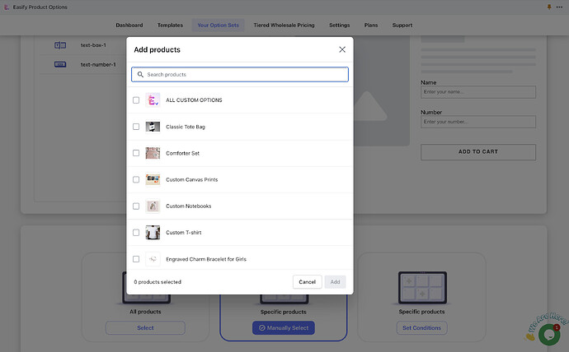The width and height of the screenshot is (569, 352).
Task: Click the Custom T-shirt product image
Action: (x=153, y=233)
